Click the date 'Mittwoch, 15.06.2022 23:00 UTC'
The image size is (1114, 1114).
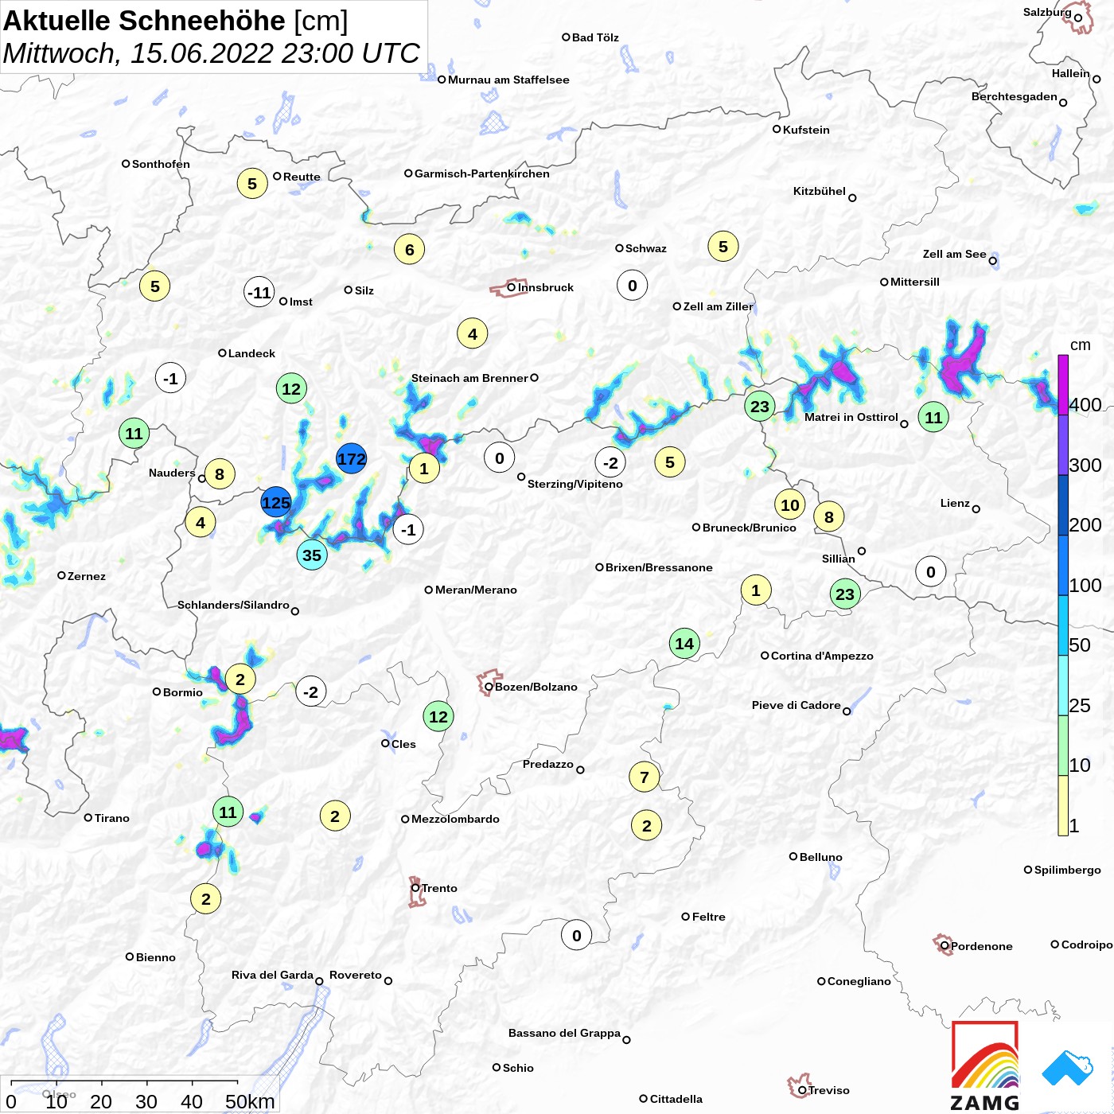212,54
